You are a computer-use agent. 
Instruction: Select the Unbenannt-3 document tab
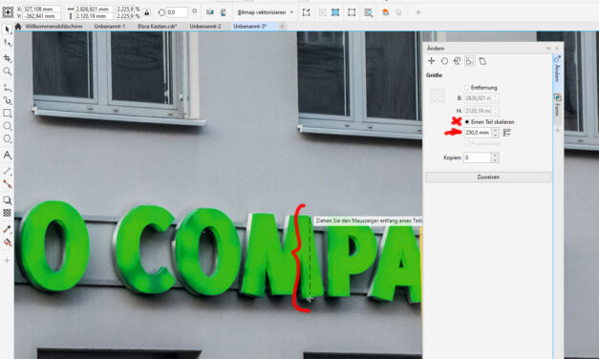[250, 27]
